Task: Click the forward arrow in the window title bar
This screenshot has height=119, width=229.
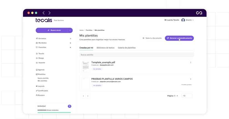Action: point(49,13)
